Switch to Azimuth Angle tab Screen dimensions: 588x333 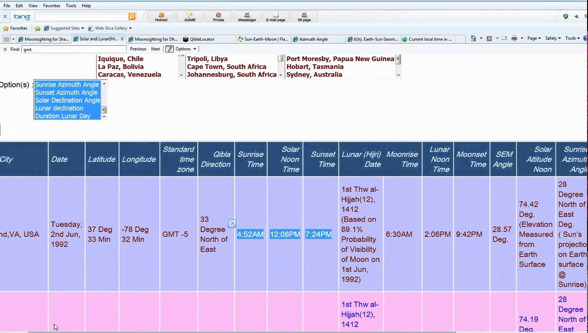coord(318,39)
